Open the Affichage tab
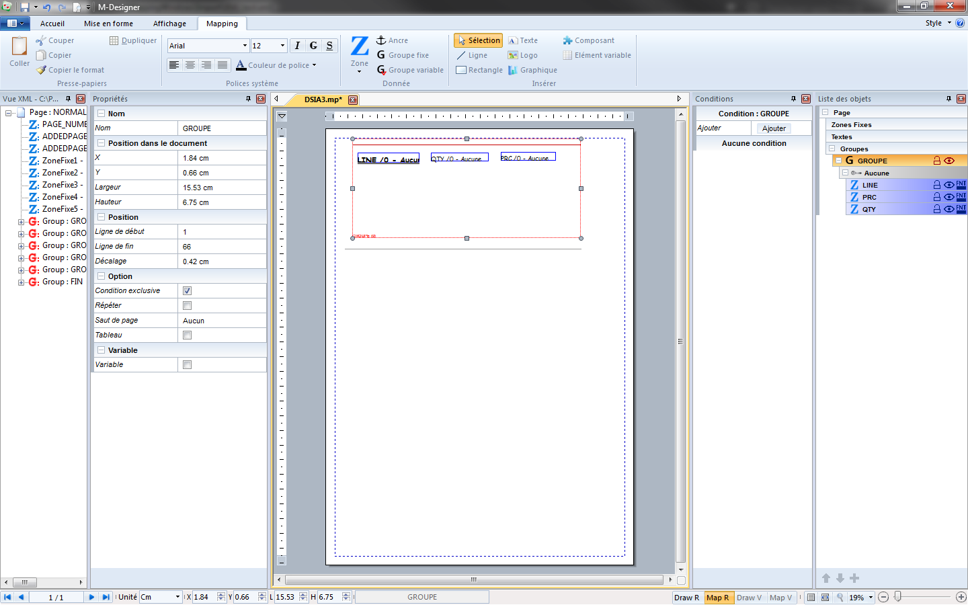The height and width of the screenshot is (605, 968). pos(170,23)
